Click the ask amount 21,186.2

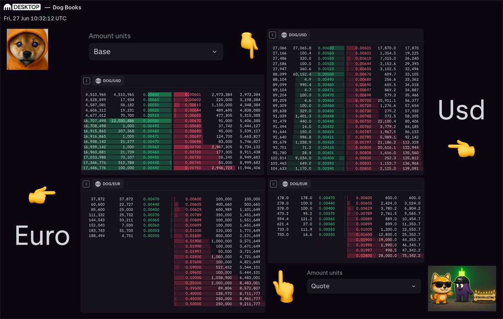(x=387, y=142)
